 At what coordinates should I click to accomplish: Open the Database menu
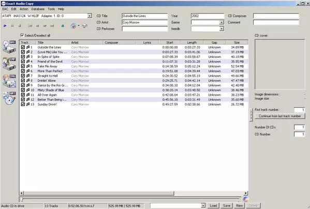tap(38, 9)
